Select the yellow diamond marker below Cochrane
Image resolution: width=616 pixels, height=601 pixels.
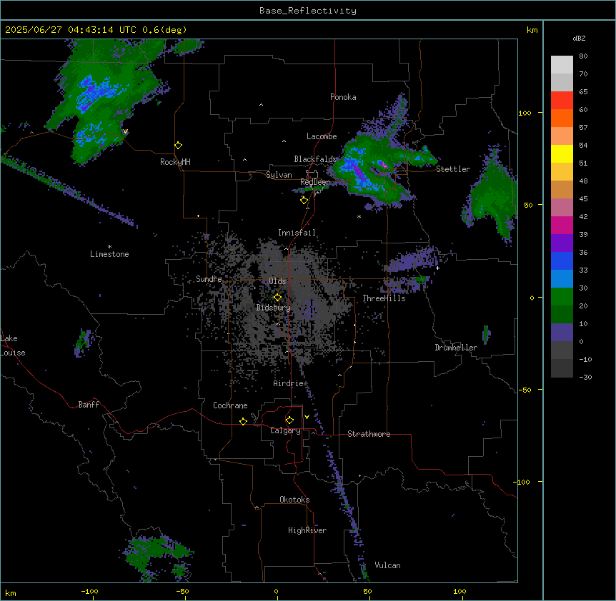pyautogui.click(x=243, y=421)
